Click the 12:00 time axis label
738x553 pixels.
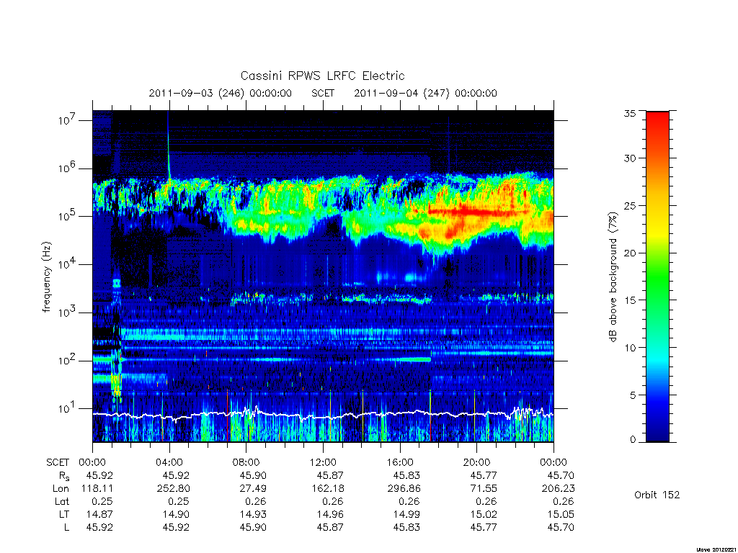pyautogui.click(x=324, y=462)
